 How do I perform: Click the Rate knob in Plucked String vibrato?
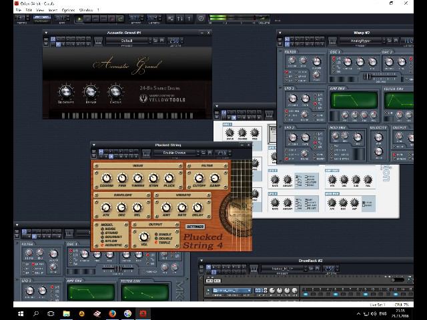click(x=181, y=207)
